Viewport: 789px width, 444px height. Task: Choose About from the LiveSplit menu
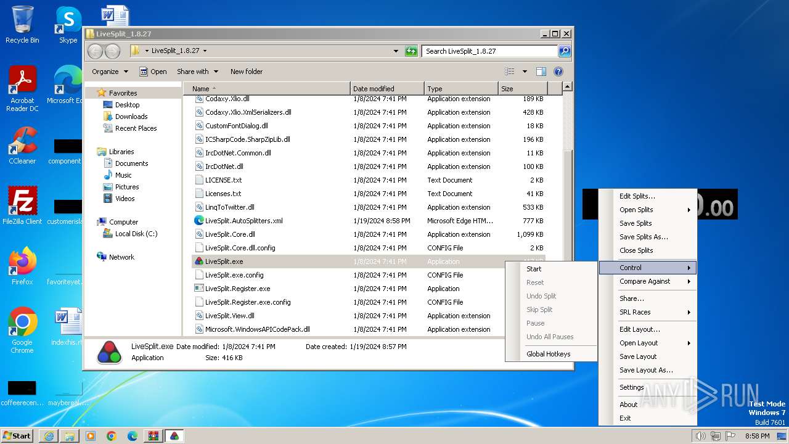click(x=647, y=405)
